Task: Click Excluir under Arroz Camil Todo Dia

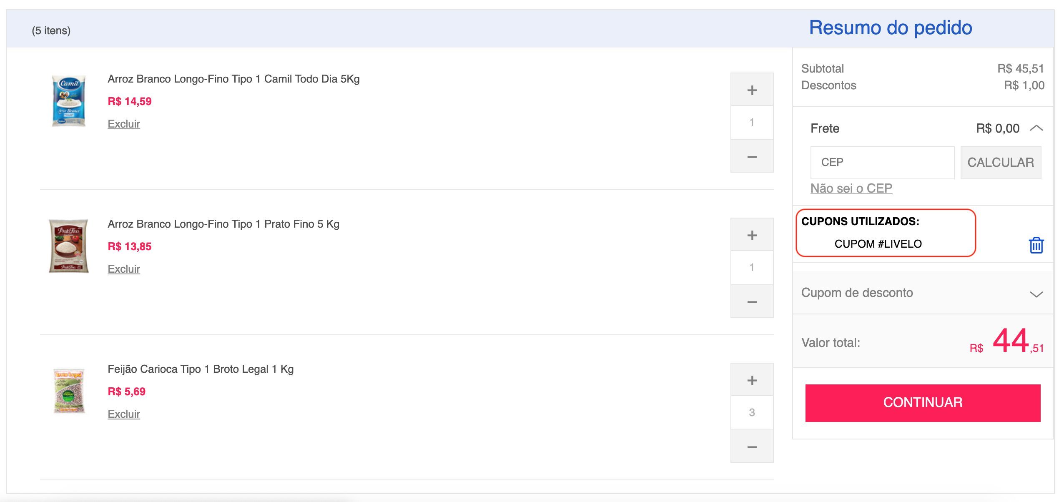Action: coord(124,124)
